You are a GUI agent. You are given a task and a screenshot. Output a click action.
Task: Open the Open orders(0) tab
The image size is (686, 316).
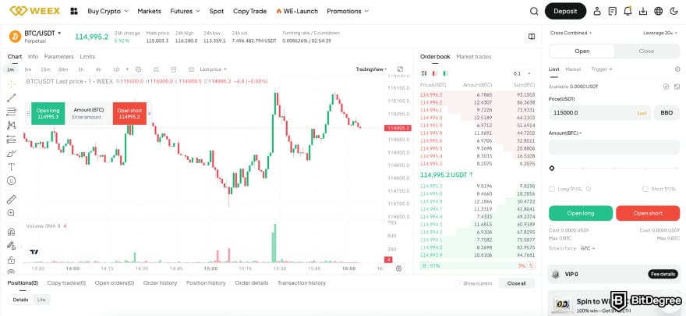pyautogui.click(x=114, y=283)
